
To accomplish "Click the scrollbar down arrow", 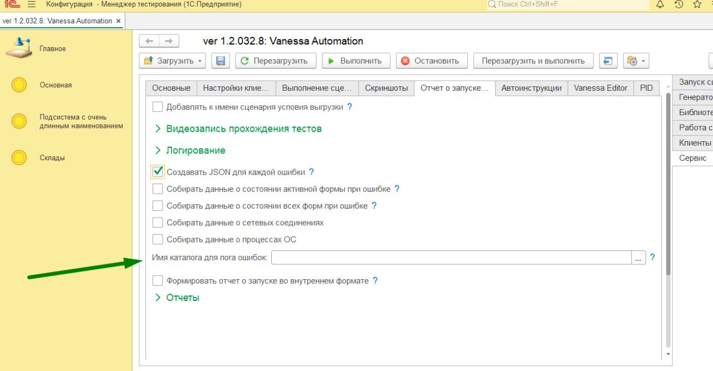I will (668, 354).
